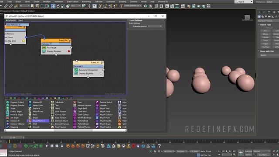Collapse the Name and Color rollout
The height and width of the screenshot is (157, 279).
click(267, 51)
